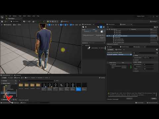159x119 pixels.
Task: Open Outliner settings gear icon
Action: click(x=157, y=27)
